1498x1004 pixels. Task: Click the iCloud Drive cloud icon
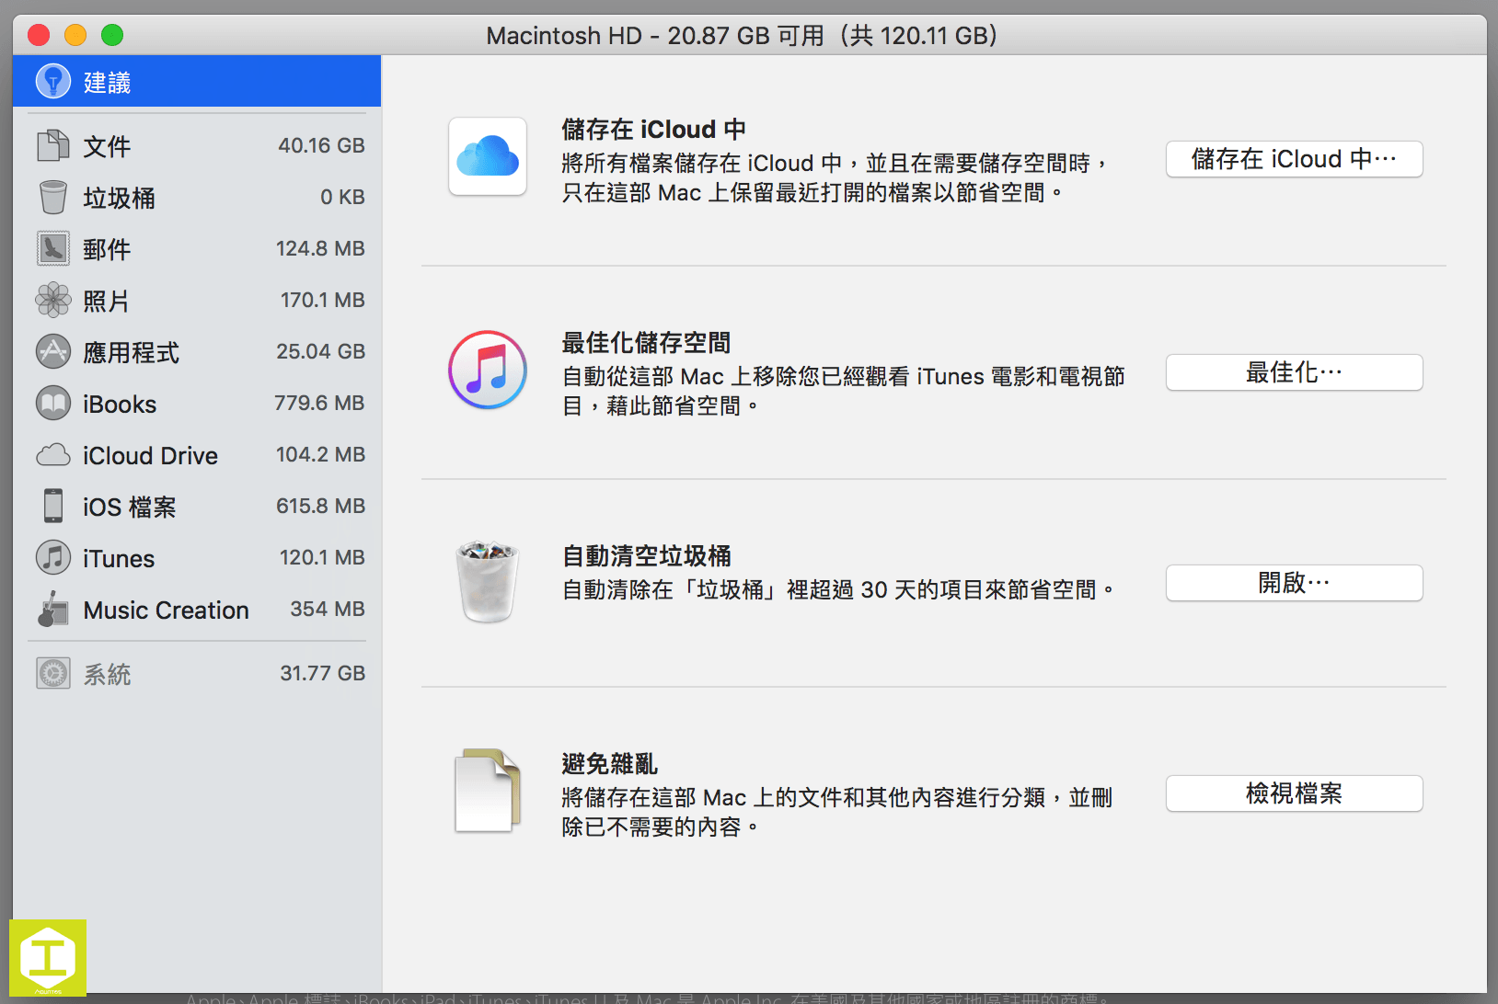tap(52, 455)
